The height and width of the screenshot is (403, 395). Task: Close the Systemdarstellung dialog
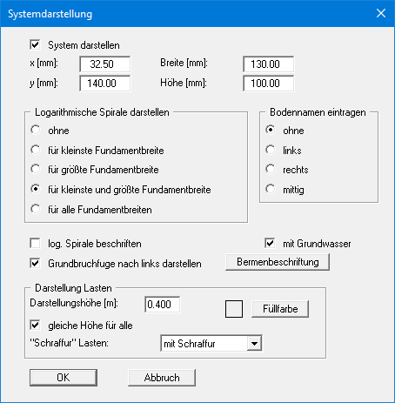pyautogui.click(x=381, y=13)
